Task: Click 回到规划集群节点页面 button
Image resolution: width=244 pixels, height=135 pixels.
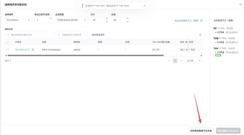Action: pyautogui.click(x=201, y=131)
